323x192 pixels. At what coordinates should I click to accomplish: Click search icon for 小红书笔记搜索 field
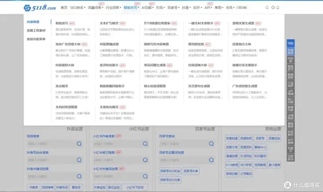click(145, 160)
